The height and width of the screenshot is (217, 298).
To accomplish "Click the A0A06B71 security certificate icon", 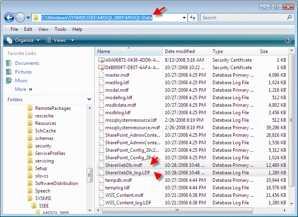I will [101, 60].
